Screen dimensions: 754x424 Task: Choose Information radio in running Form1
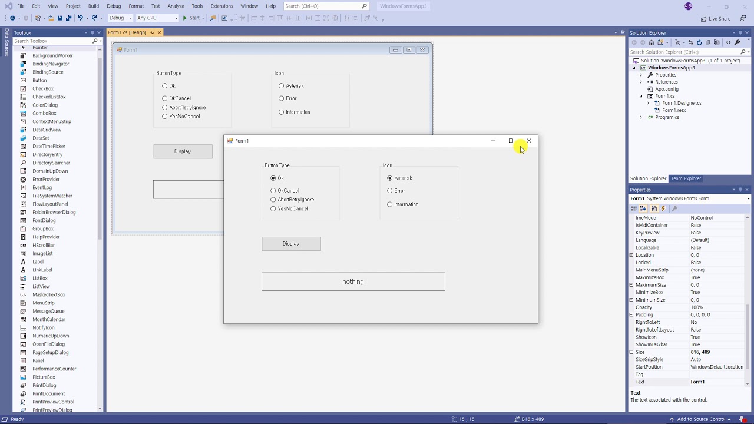click(x=389, y=204)
